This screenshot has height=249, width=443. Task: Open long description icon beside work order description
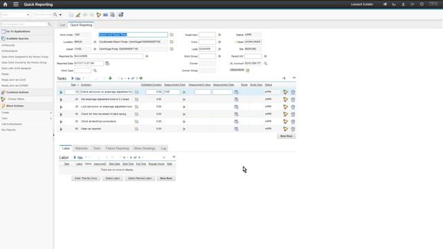[172, 35]
